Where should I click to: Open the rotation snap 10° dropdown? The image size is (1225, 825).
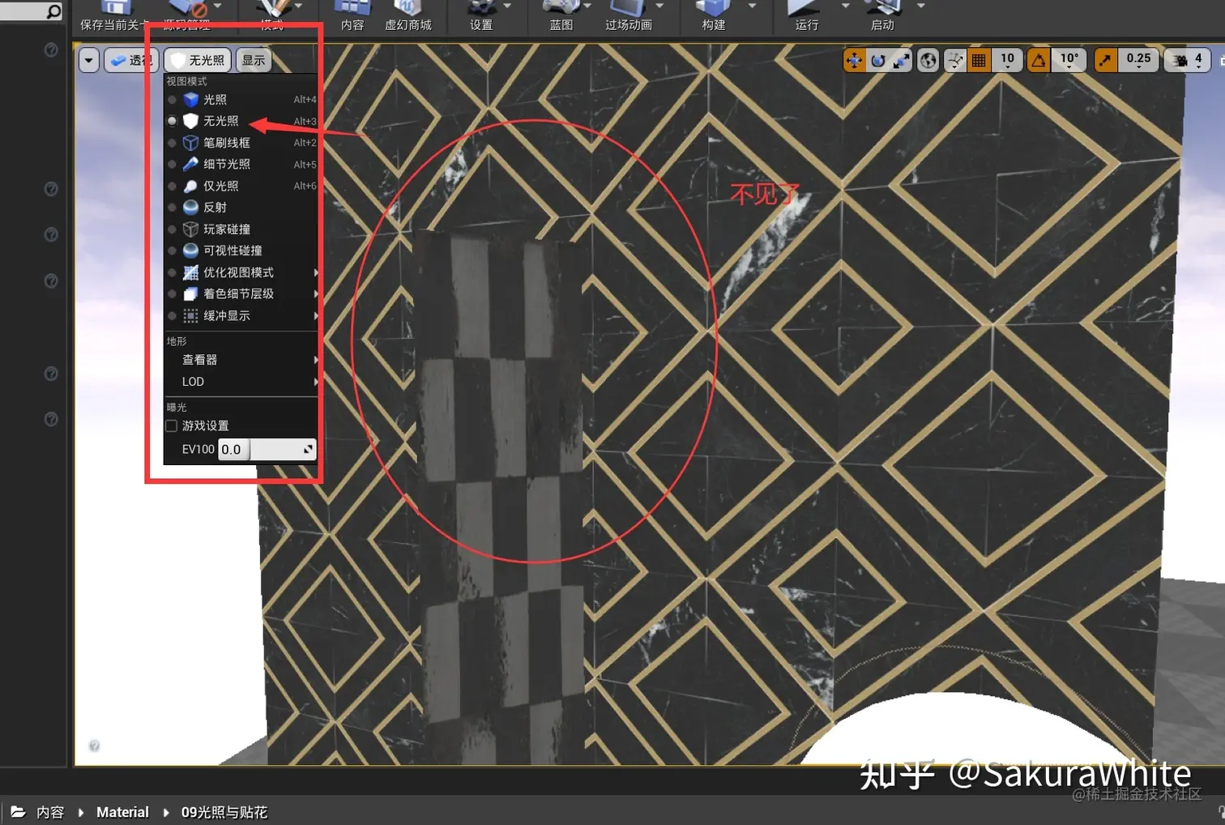[1069, 60]
